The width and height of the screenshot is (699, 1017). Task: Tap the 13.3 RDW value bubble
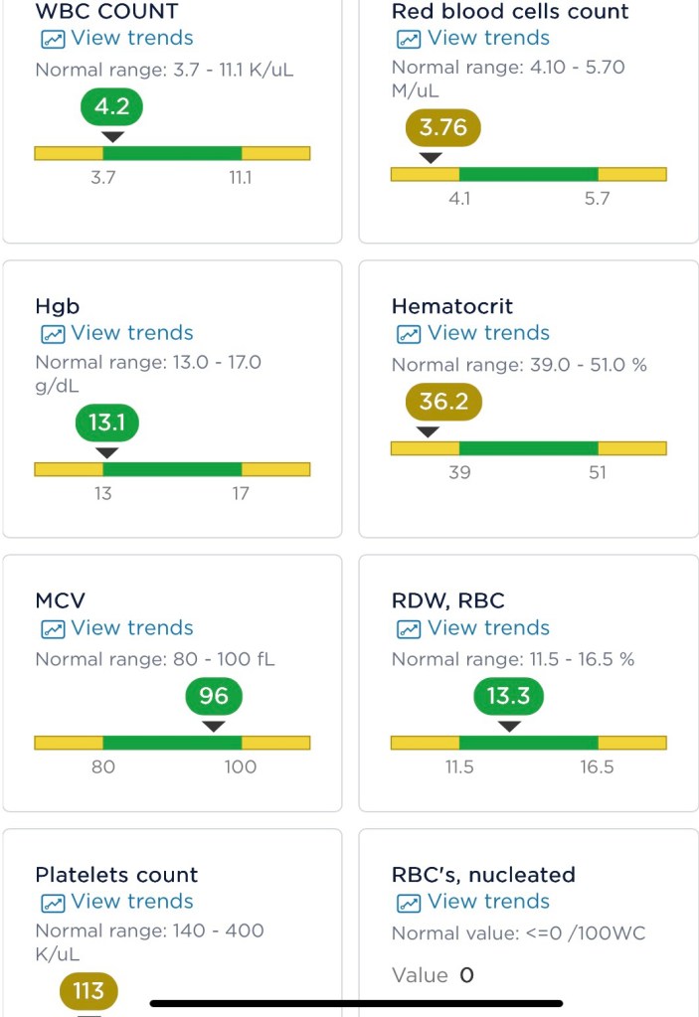[508, 697]
